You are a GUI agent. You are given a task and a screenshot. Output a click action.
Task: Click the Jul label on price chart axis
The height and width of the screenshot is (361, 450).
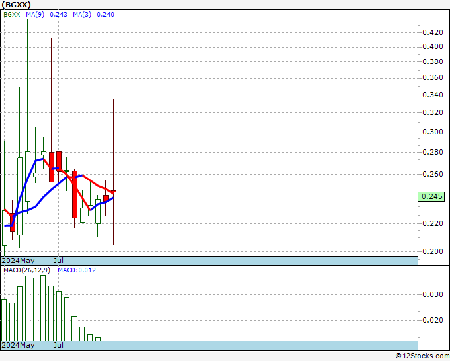pyautogui.click(x=58, y=261)
